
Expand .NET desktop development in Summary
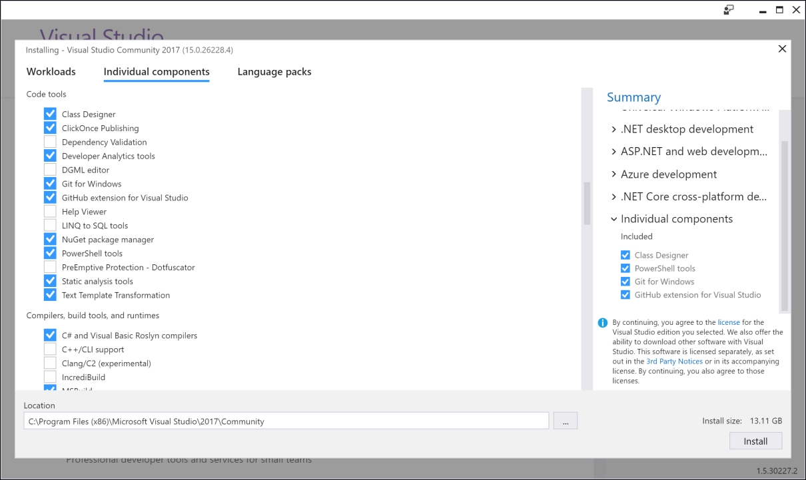point(613,129)
